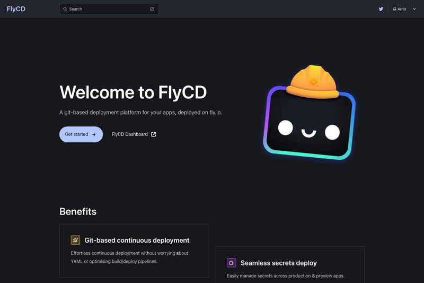Image resolution: width=424 pixels, height=283 pixels.
Task: Click the arrow icon in Get started
Action: 94,134
